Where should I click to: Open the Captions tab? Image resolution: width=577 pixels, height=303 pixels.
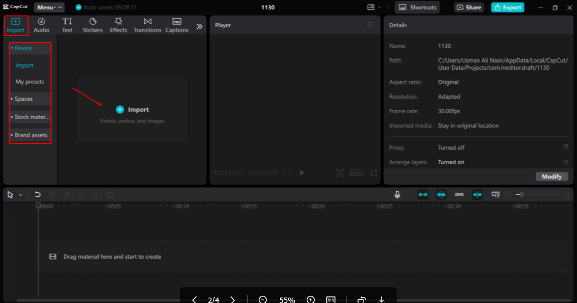pyautogui.click(x=177, y=26)
